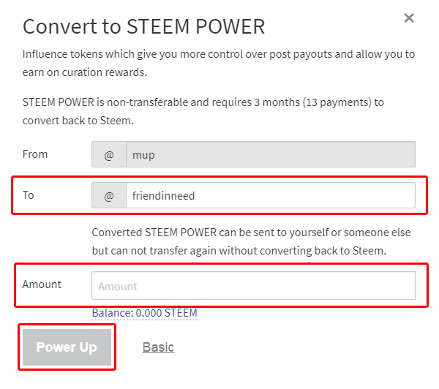Click the "Converted STEEM POWER can be sent" line
The height and width of the screenshot is (389, 439).
pos(251,233)
